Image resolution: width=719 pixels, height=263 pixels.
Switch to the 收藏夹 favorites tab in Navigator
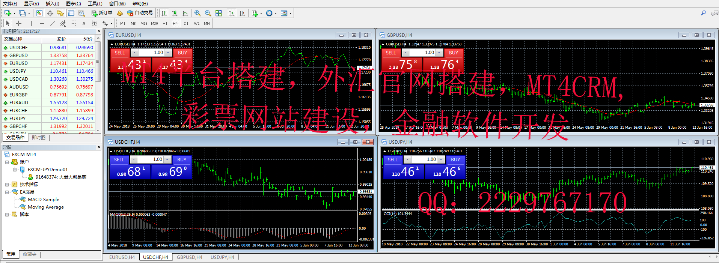click(x=30, y=254)
